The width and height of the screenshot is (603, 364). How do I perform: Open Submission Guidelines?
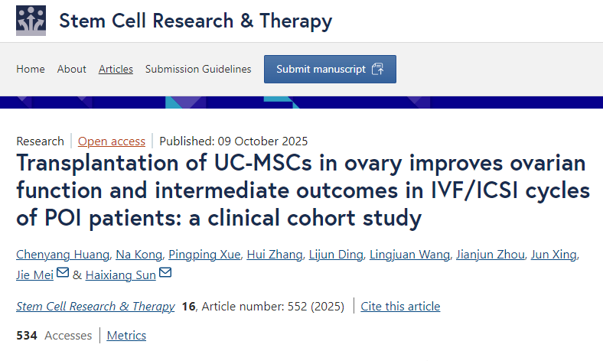pyautogui.click(x=198, y=69)
